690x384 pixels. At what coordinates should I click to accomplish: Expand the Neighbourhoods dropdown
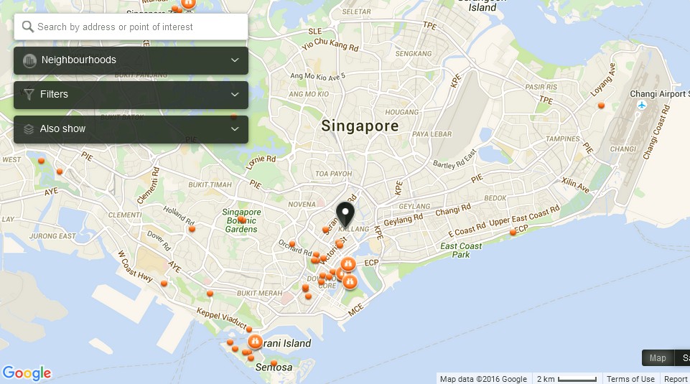(131, 60)
